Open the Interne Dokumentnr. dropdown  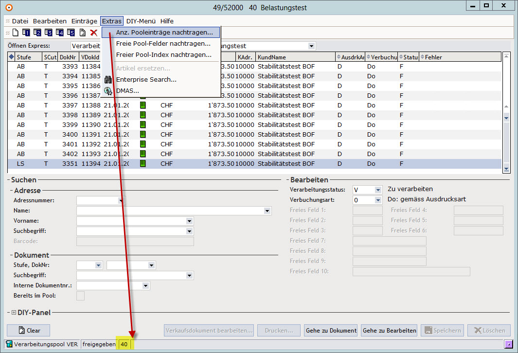point(145,285)
